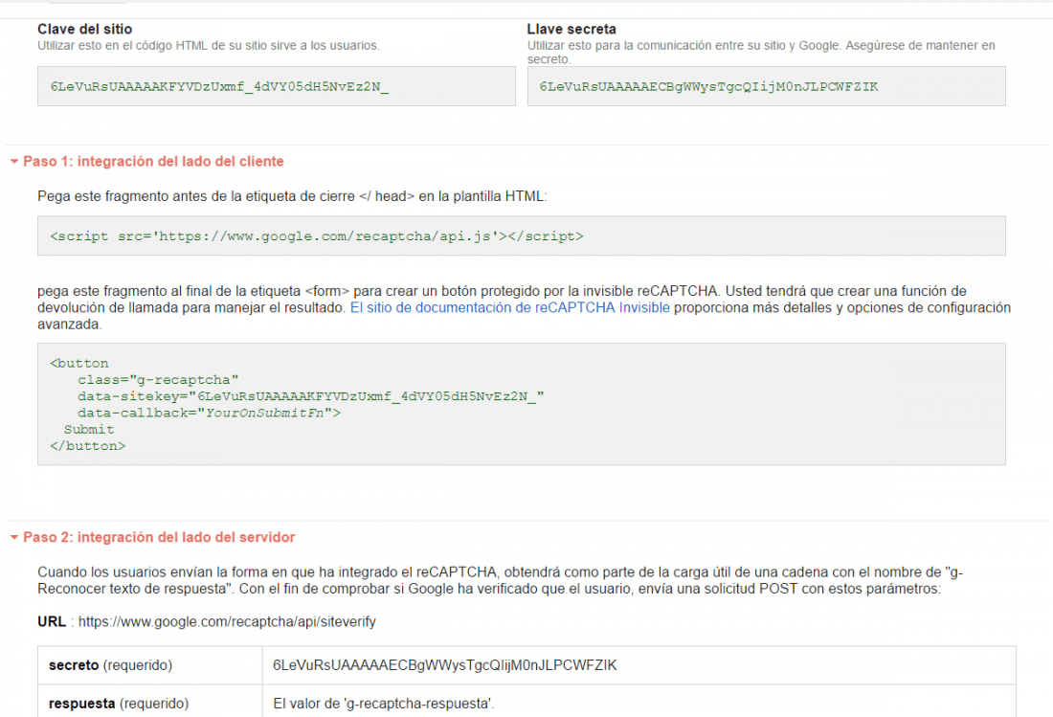This screenshot has width=1053, height=717.
Task: Collapse the Paso 1 section triangle
Action: pyautogui.click(x=14, y=162)
